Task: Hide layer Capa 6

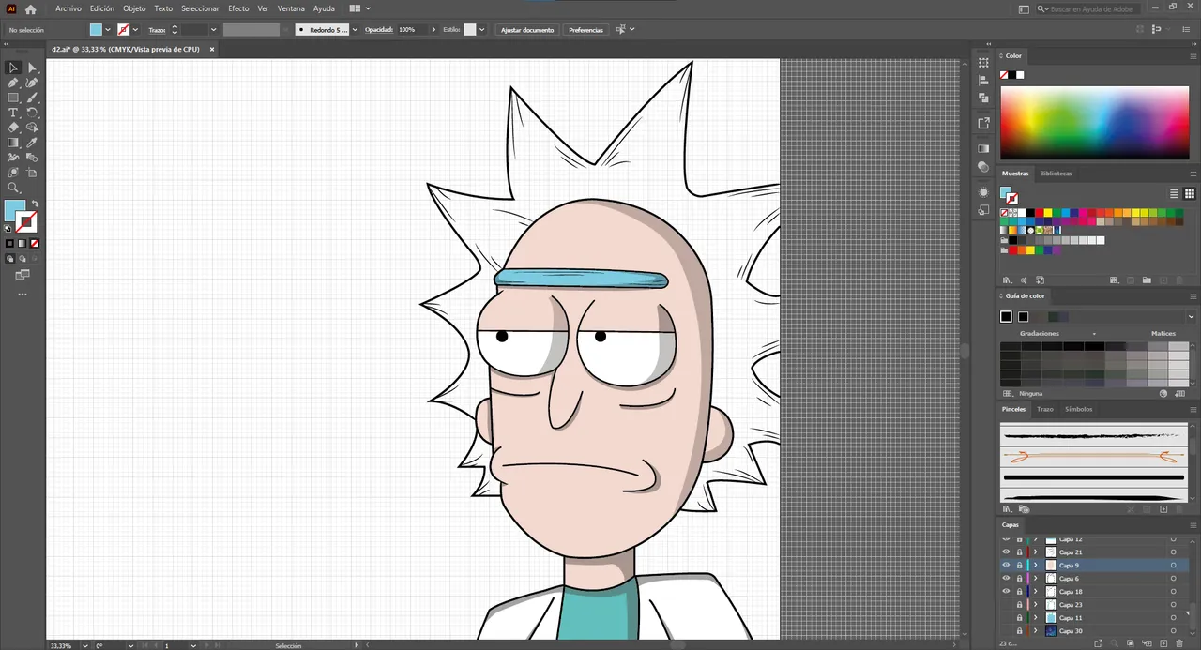Action: pyautogui.click(x=1006, y=579)
